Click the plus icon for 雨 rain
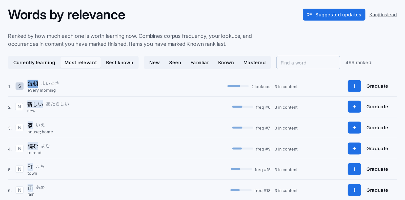The image size is (405, 200). [354, 190]
